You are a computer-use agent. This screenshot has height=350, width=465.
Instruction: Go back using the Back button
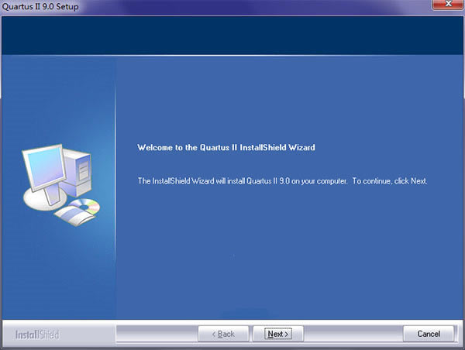click(223, 334)
